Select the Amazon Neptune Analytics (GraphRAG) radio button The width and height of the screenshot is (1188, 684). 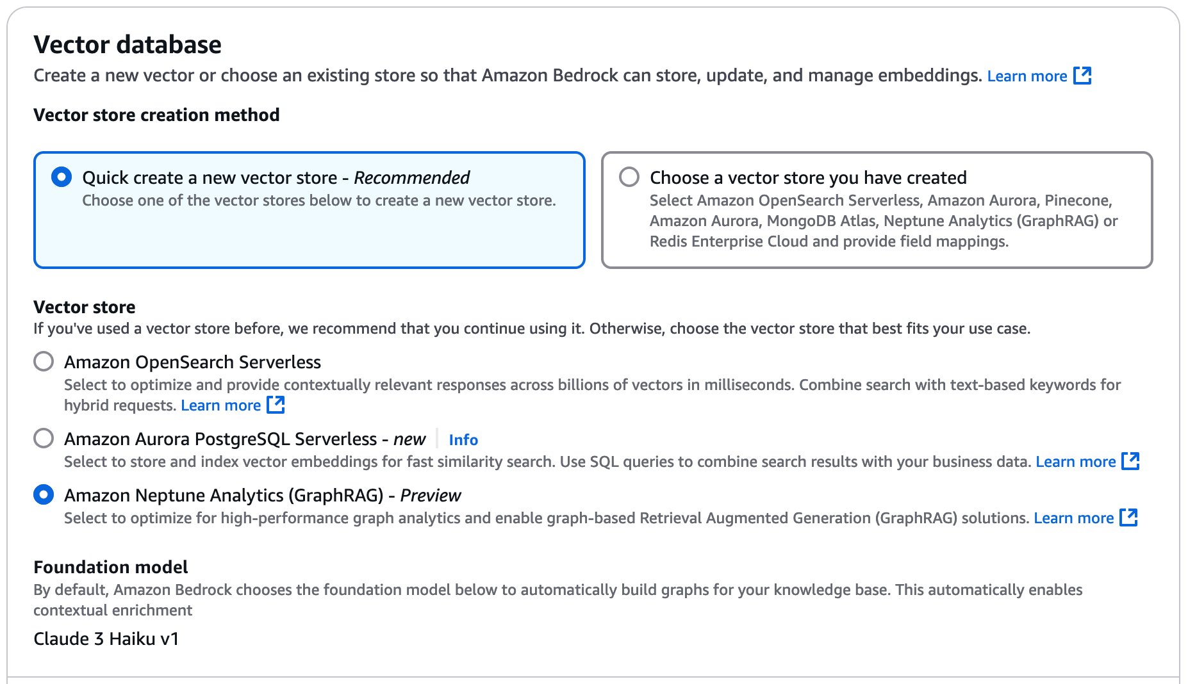pos(44,495)
